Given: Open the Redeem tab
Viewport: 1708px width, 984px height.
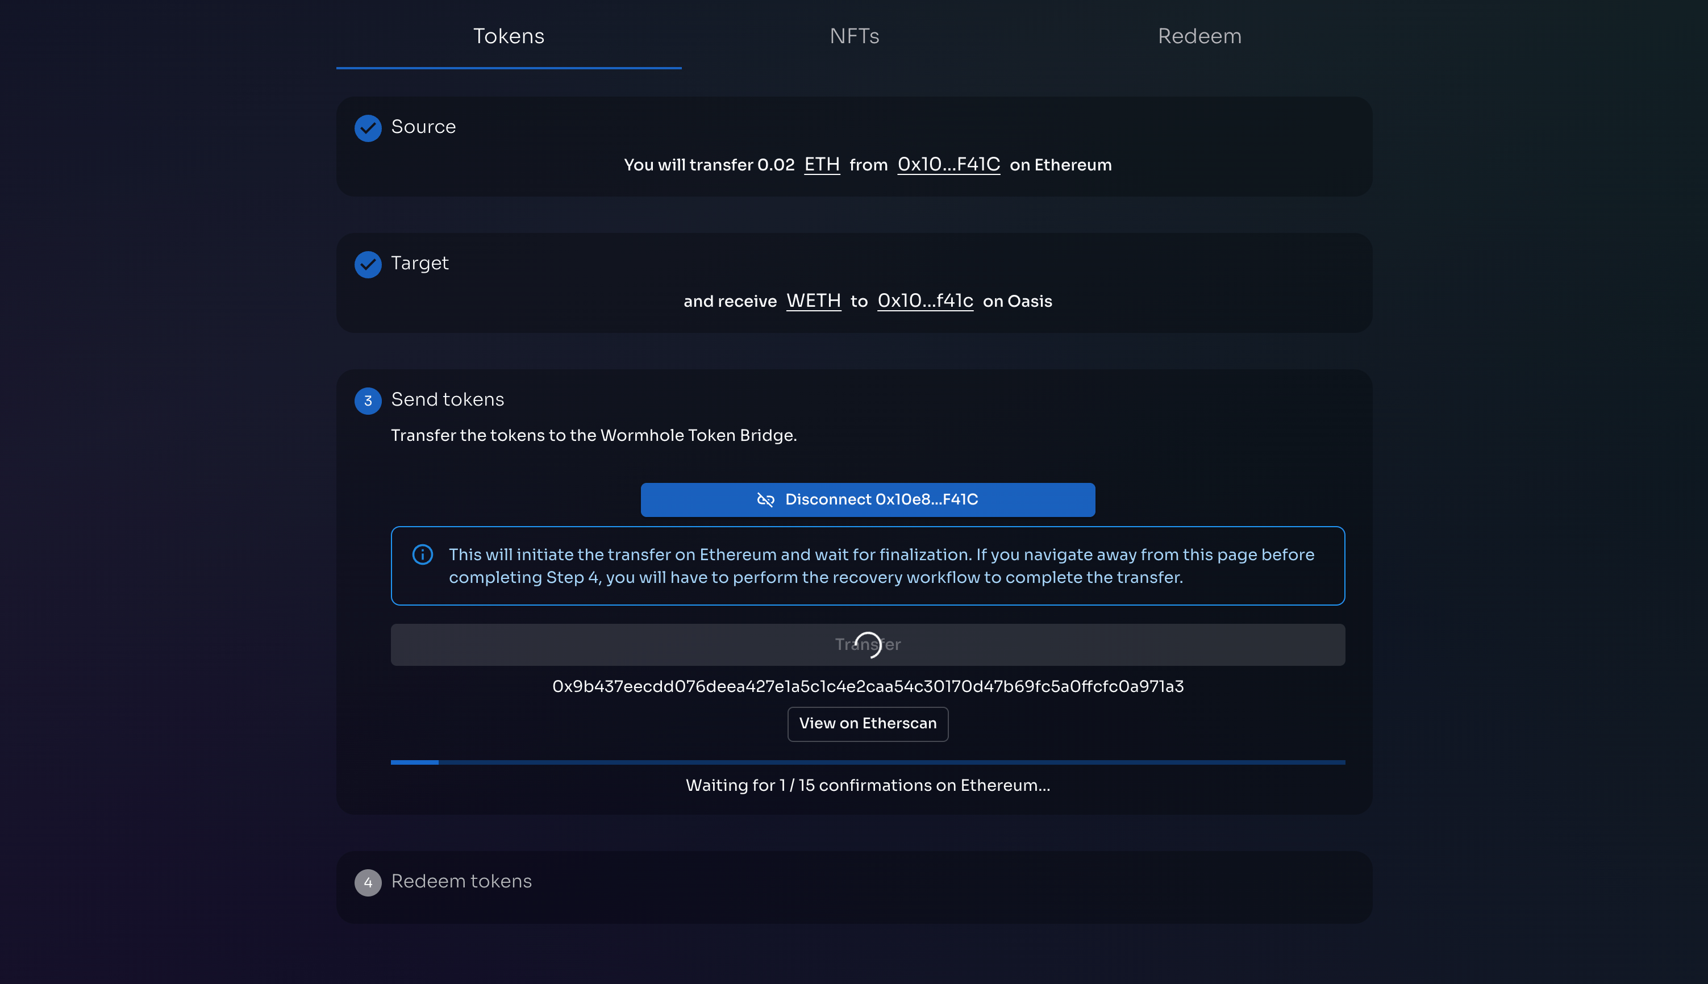Looking at the screenshot, I should tap(1199, 36).
